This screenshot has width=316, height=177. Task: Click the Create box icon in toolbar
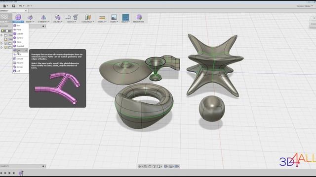(x=18, y=17)
